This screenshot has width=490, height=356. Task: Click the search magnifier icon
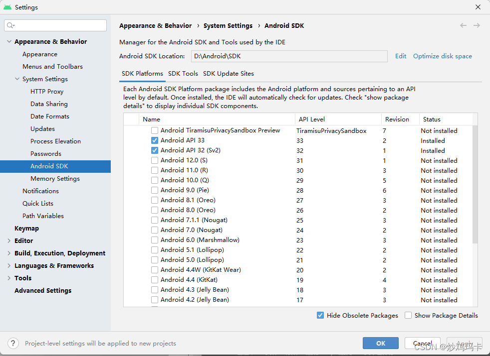coord(11,25)
